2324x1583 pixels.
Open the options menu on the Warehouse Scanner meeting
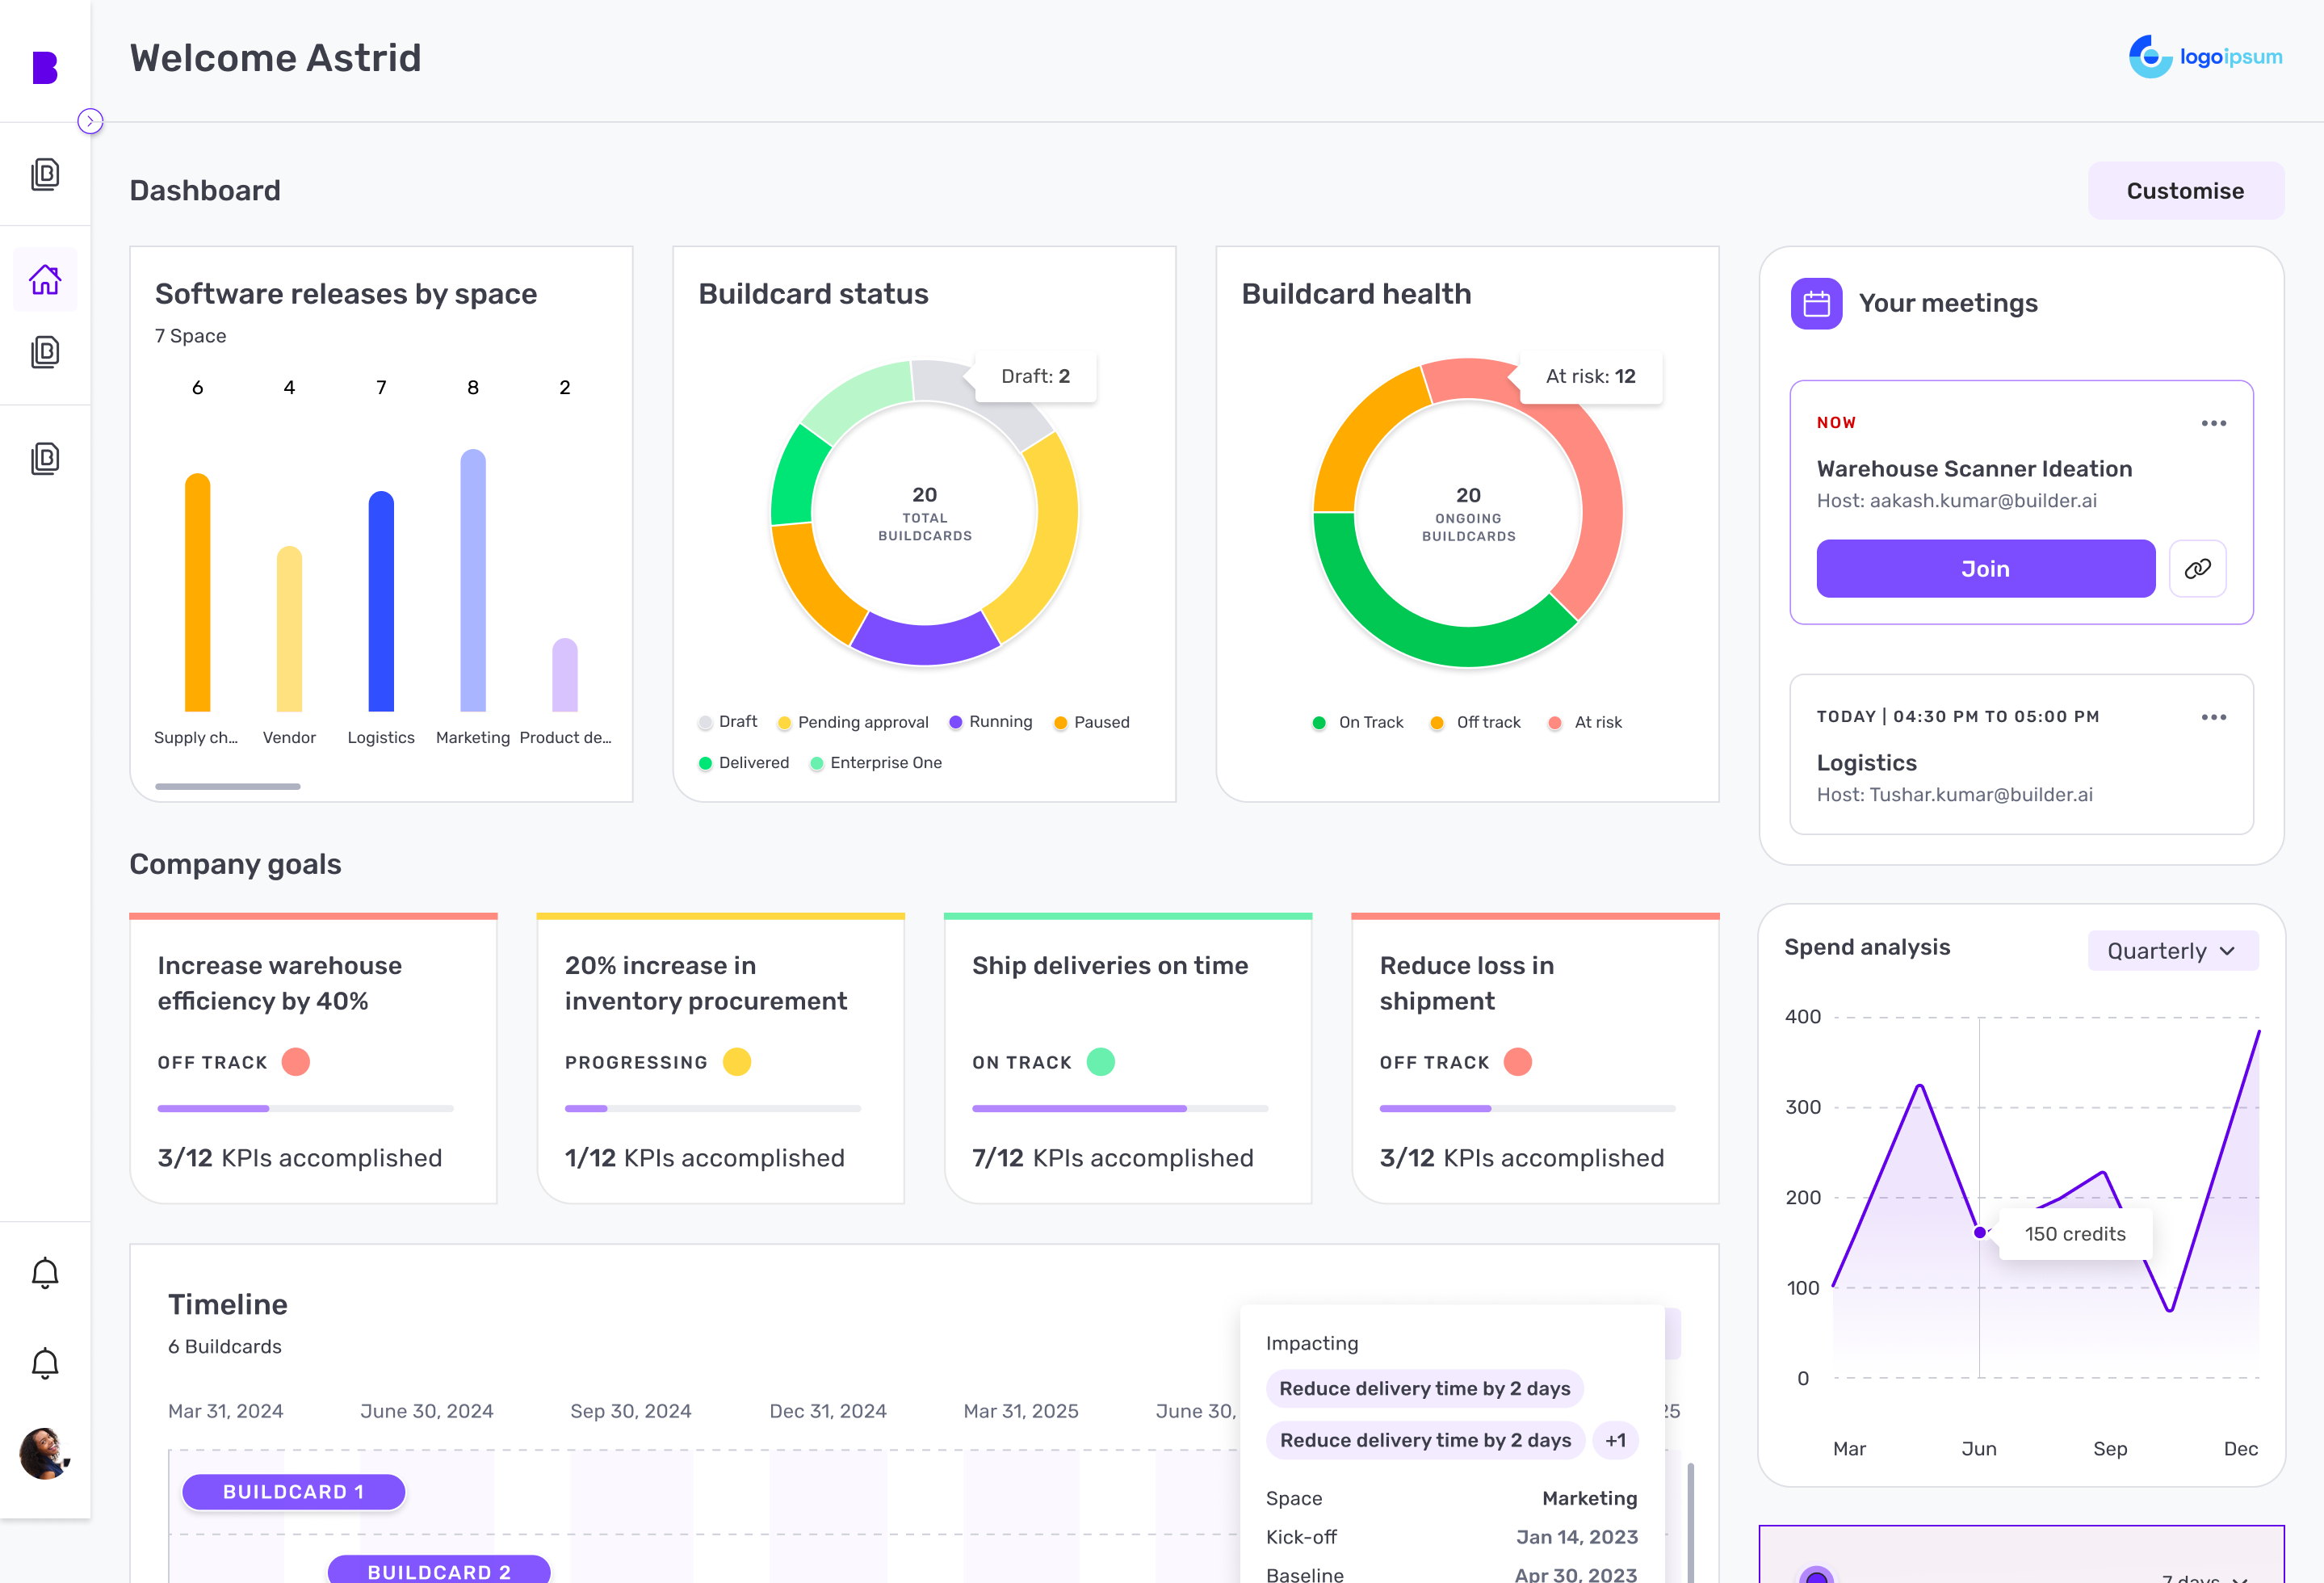tap(2214, 423)
